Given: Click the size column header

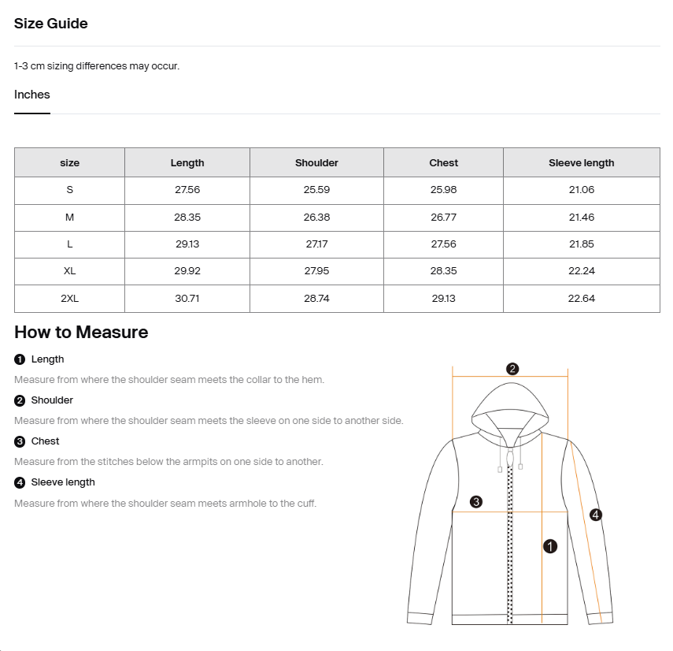Looking at the screenshot, I should tap(70, 163).
